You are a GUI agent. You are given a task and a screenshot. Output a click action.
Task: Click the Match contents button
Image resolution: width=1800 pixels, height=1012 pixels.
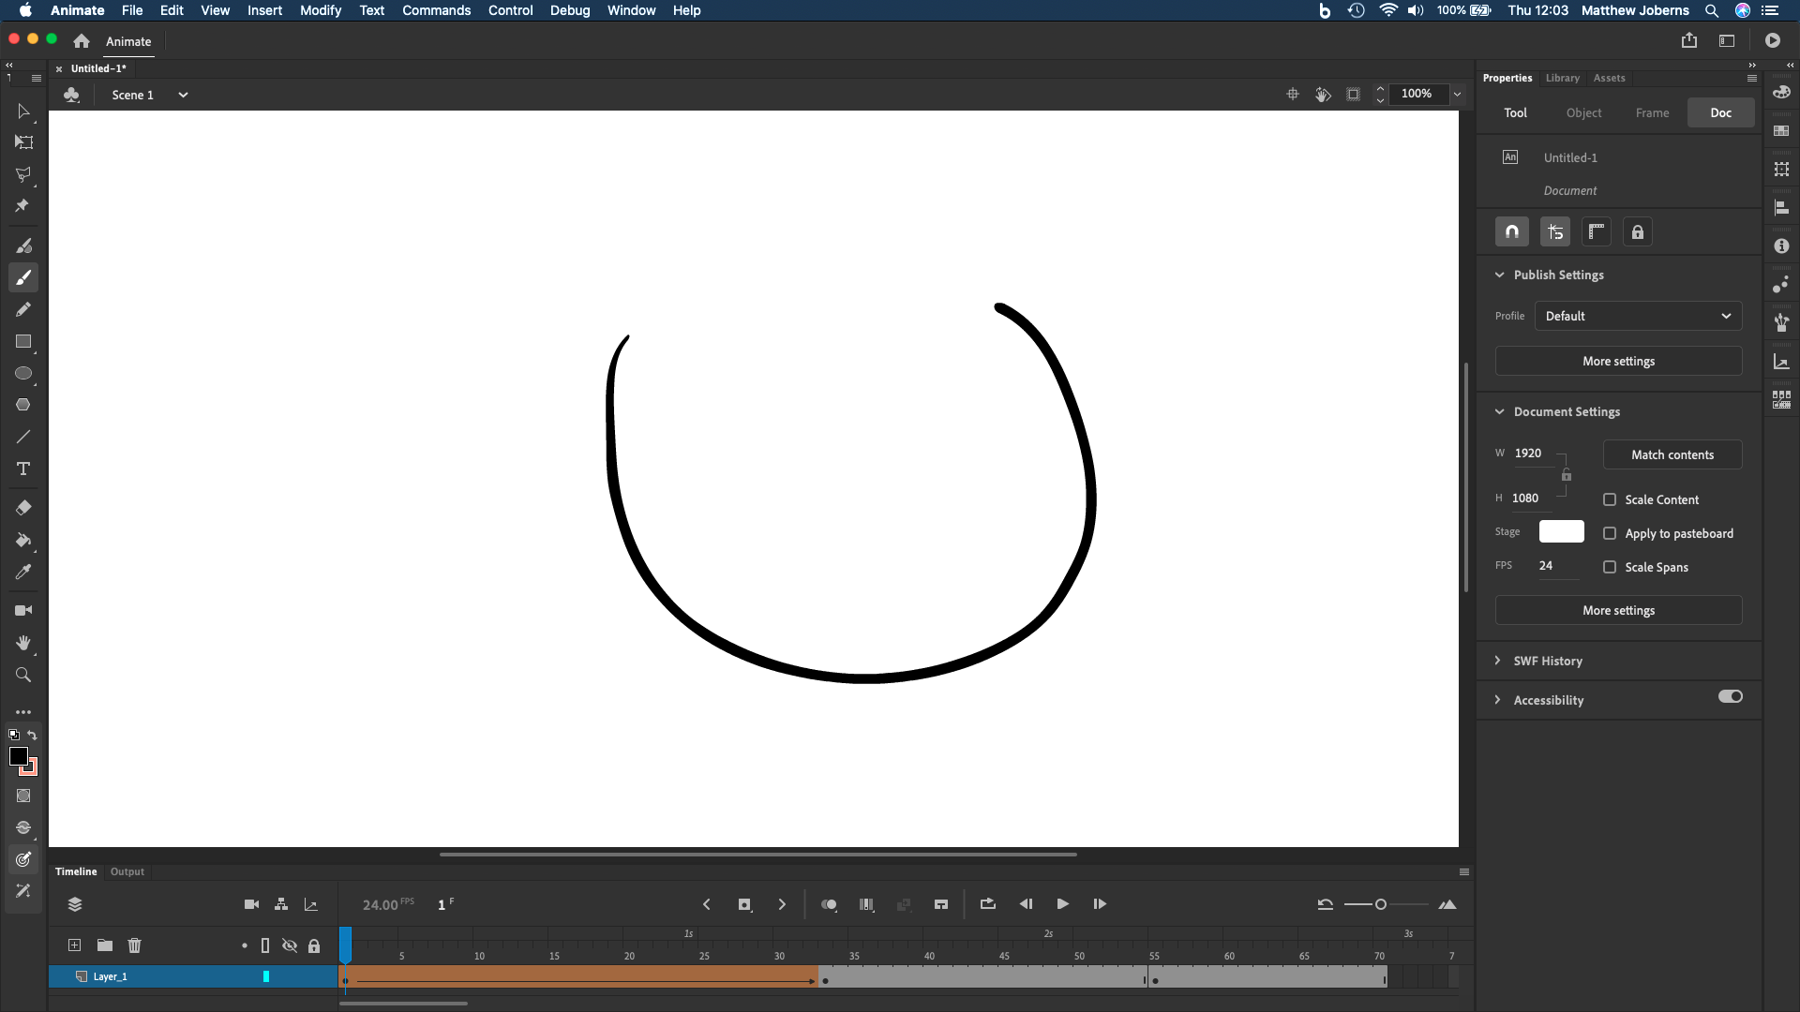coord(1672,454)
